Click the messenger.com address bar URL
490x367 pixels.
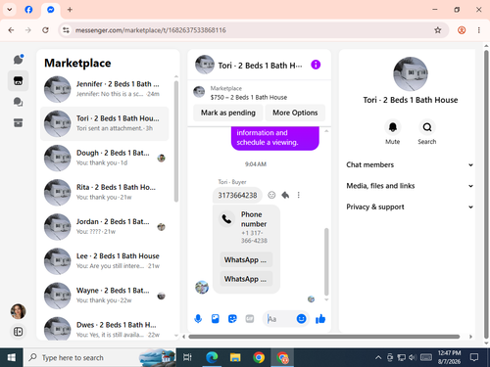pos(151,30)
